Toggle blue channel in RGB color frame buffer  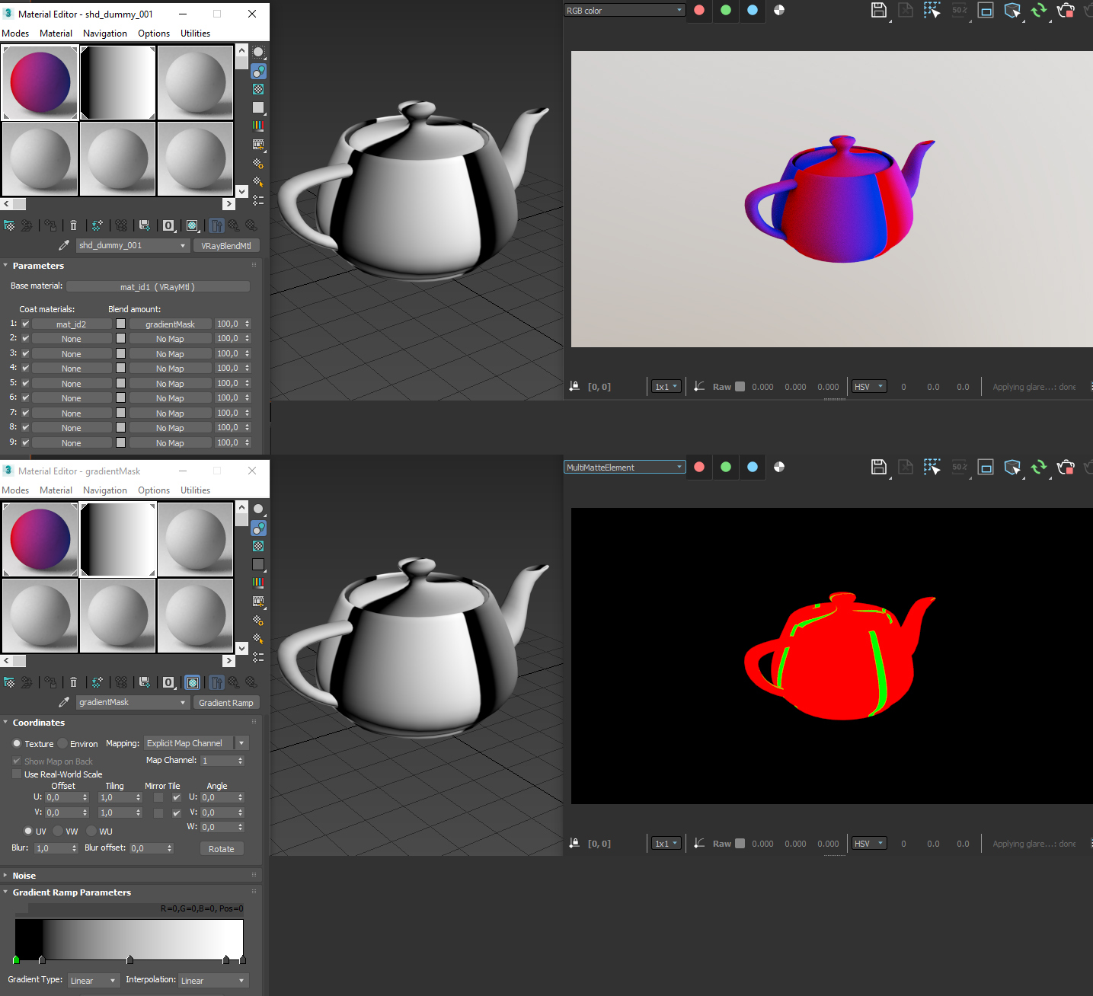[x=753, y=10]
